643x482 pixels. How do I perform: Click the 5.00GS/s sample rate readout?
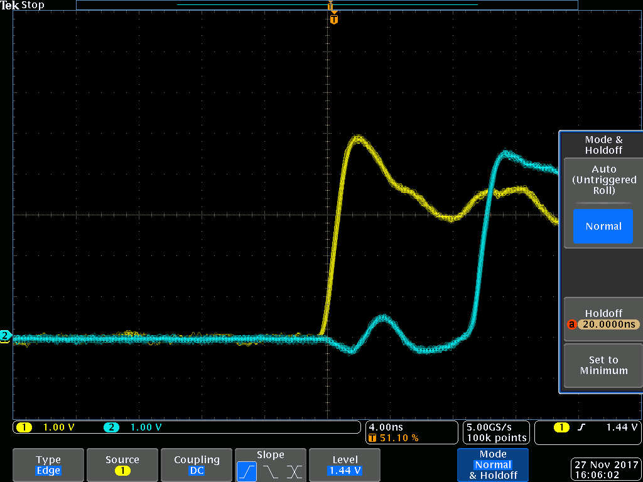(x=489, y=427)
